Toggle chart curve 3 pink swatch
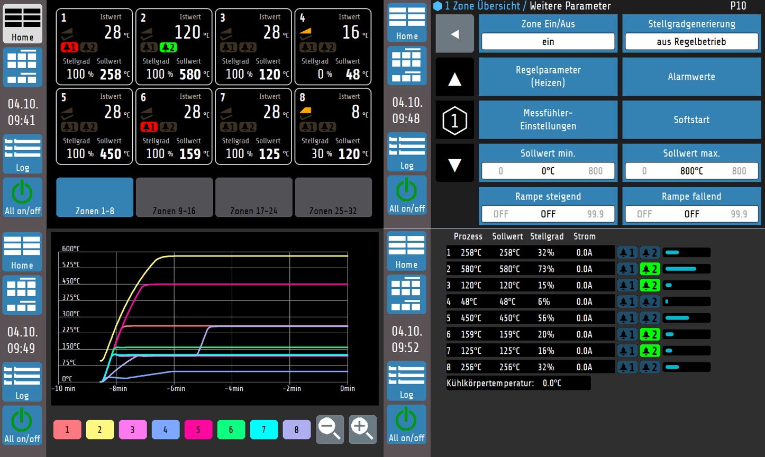Image resolution: width=765 pixels, height=457 pixels. point(133,429)
